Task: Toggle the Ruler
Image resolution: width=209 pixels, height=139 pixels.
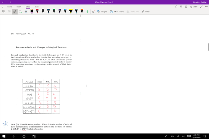Action: (146, 12)
